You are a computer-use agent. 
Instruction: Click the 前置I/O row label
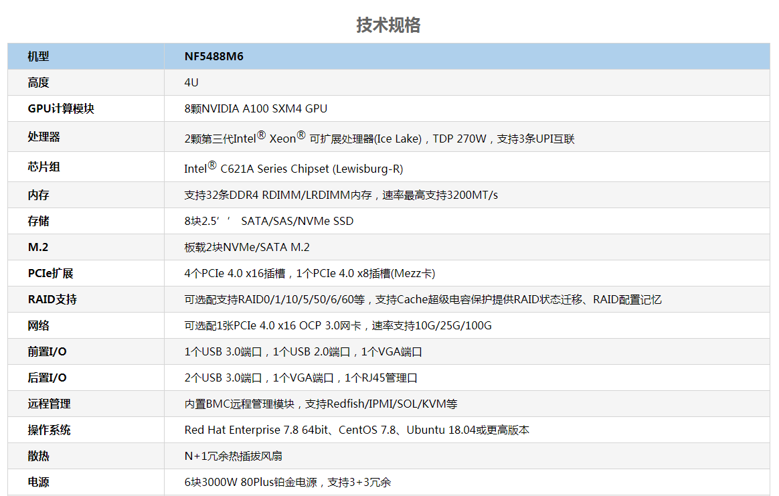point(47,352)
